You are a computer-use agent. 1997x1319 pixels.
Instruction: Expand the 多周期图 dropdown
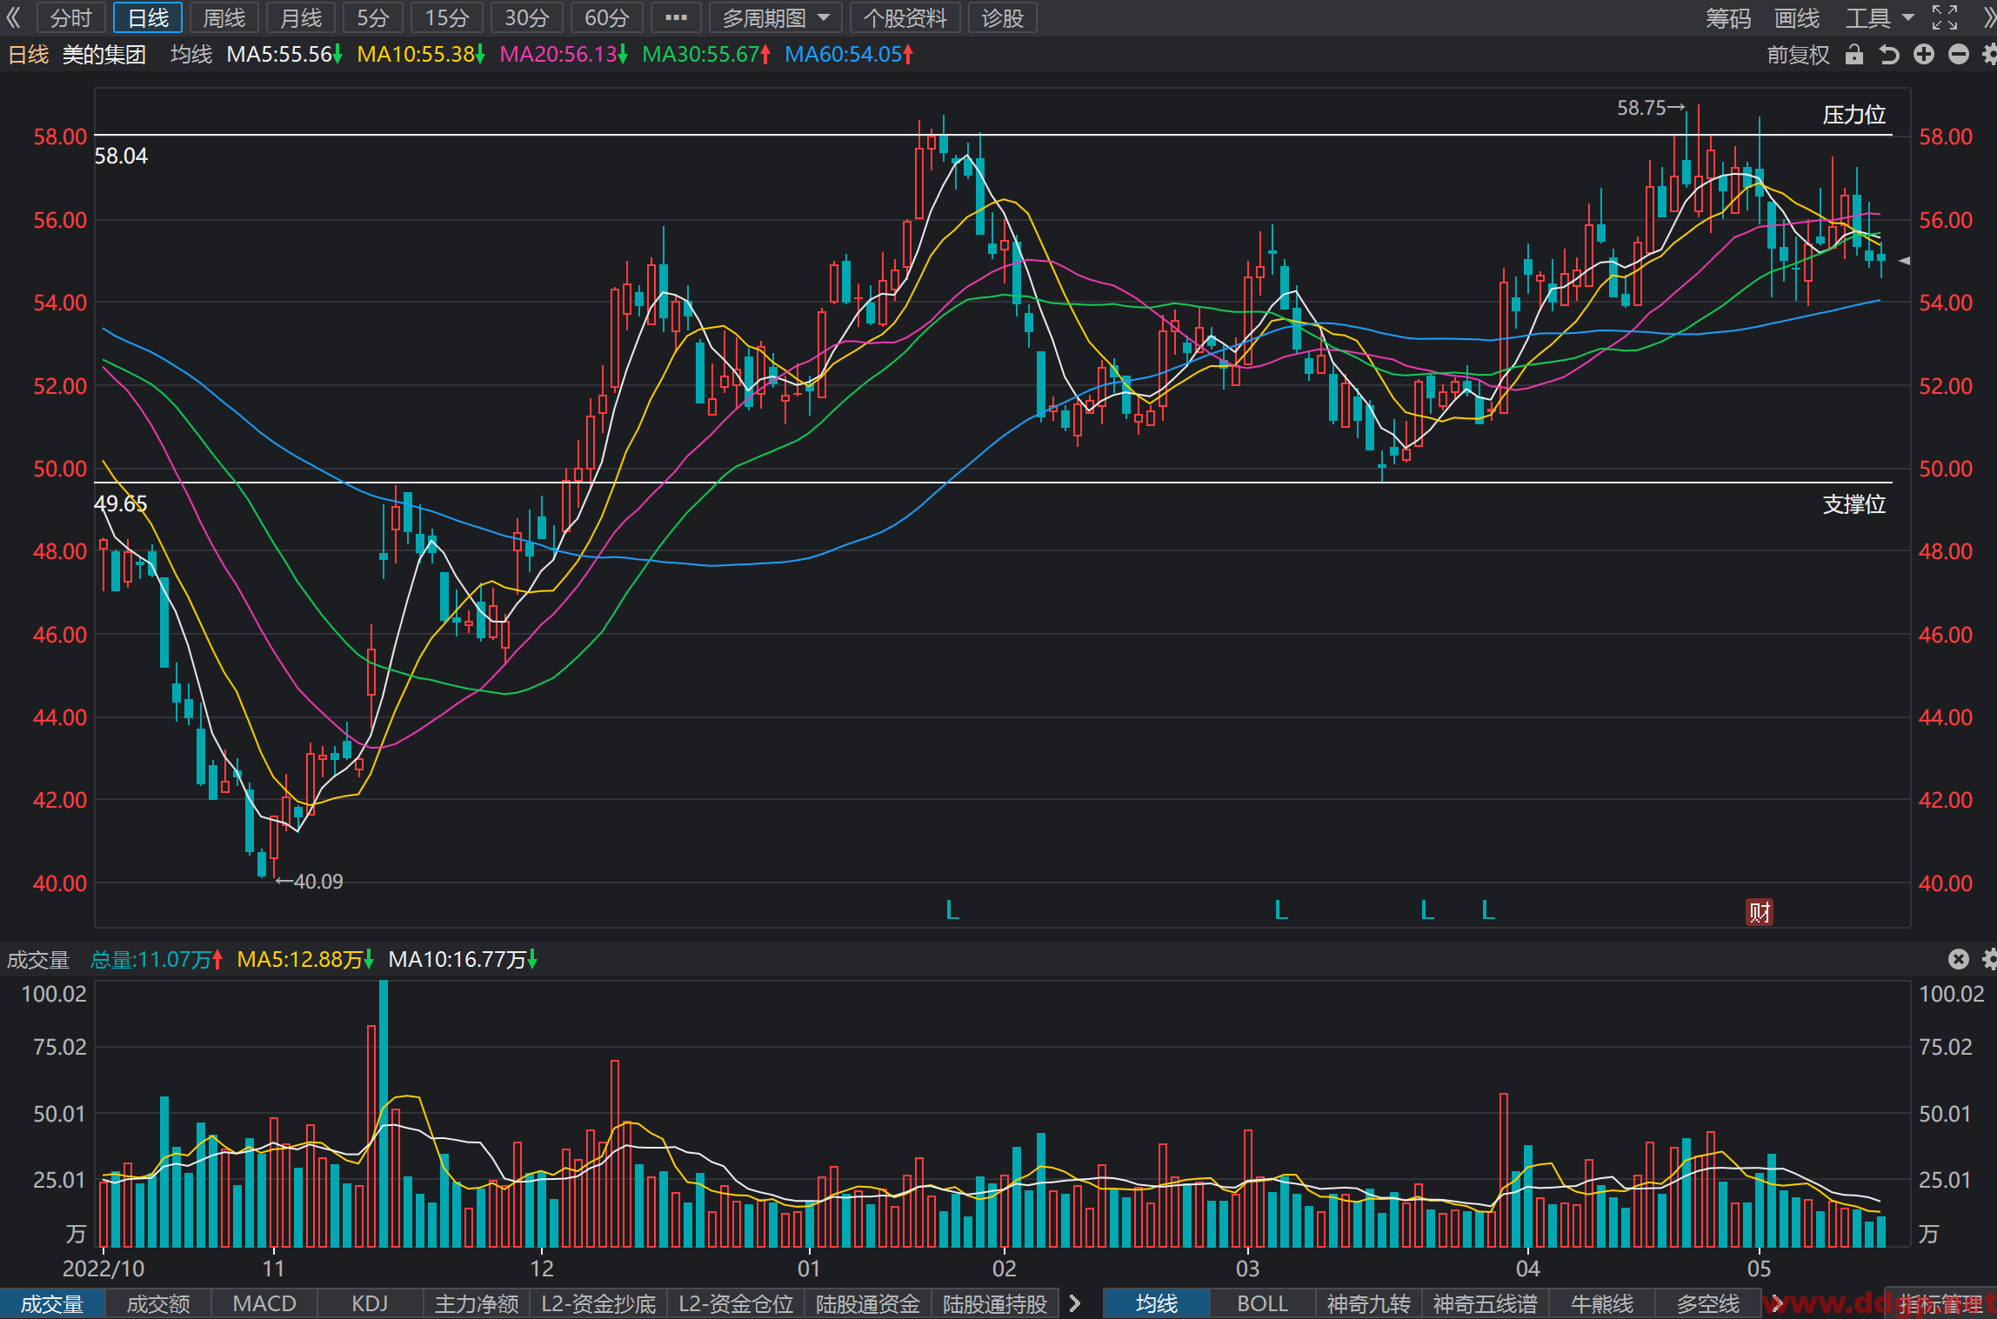coord(775,17)
